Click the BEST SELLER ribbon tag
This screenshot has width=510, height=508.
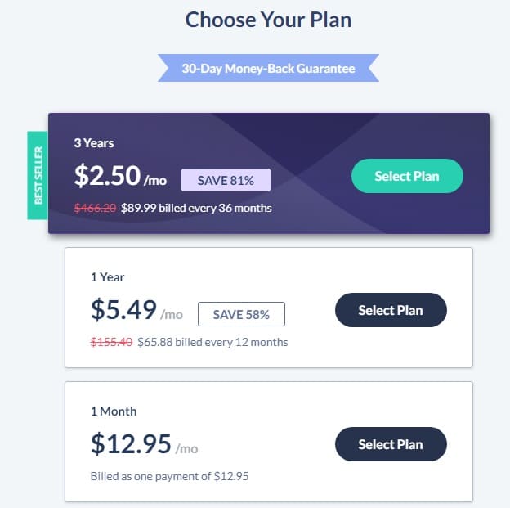point(38,175)
